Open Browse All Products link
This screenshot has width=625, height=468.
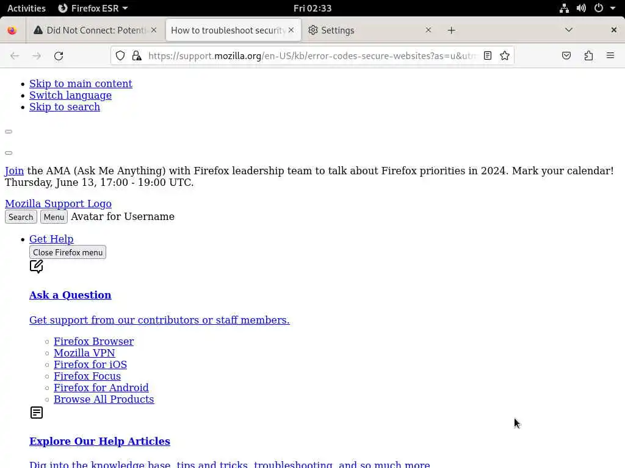pyautogui.click(x=104, y=399)
